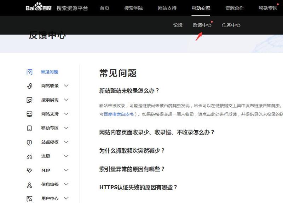Expand the 信息审核 chevron

coord(66,184)
